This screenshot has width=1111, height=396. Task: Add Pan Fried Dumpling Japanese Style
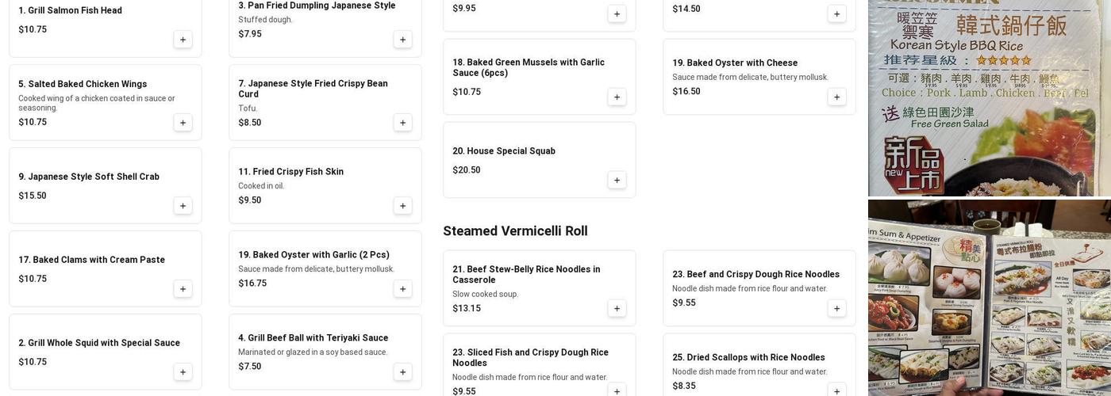point(402,40)
